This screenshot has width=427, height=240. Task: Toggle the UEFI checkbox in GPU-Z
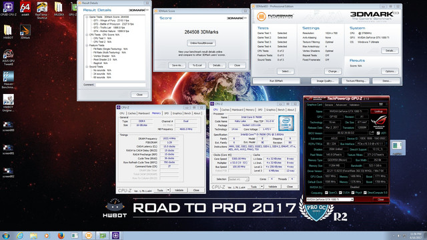point(378,133)
